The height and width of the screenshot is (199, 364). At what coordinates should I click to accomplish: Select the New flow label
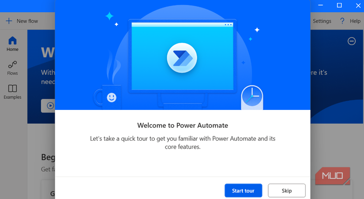27,21
